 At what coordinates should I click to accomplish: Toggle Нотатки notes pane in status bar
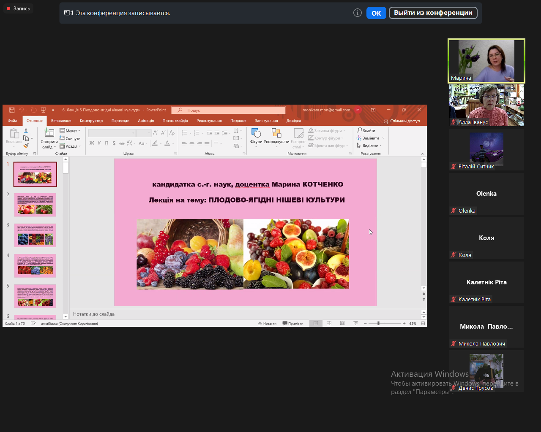click(x=267, y=324)
